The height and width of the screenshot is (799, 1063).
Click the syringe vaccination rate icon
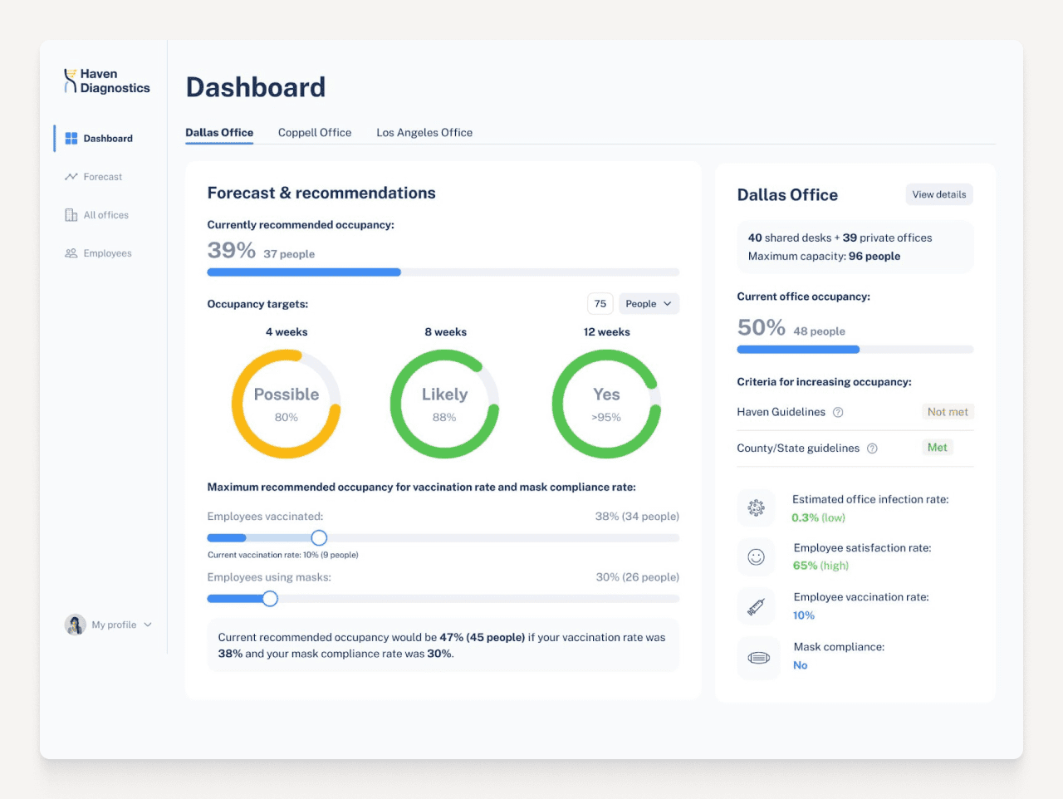(x=757, y=605)
